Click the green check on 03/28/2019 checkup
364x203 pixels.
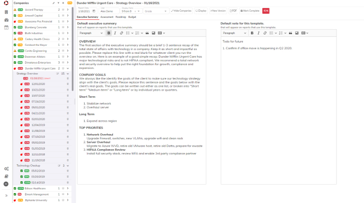(21, 177)
